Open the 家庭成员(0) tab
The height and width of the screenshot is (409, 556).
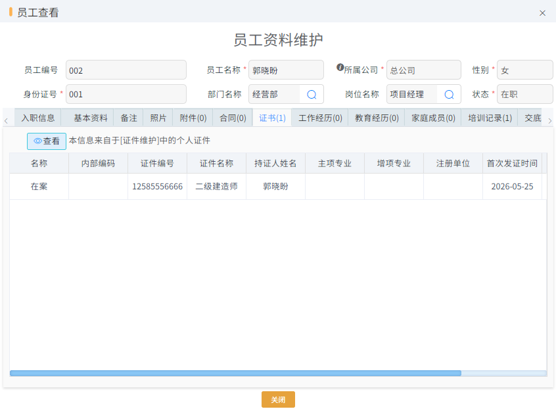433,118
